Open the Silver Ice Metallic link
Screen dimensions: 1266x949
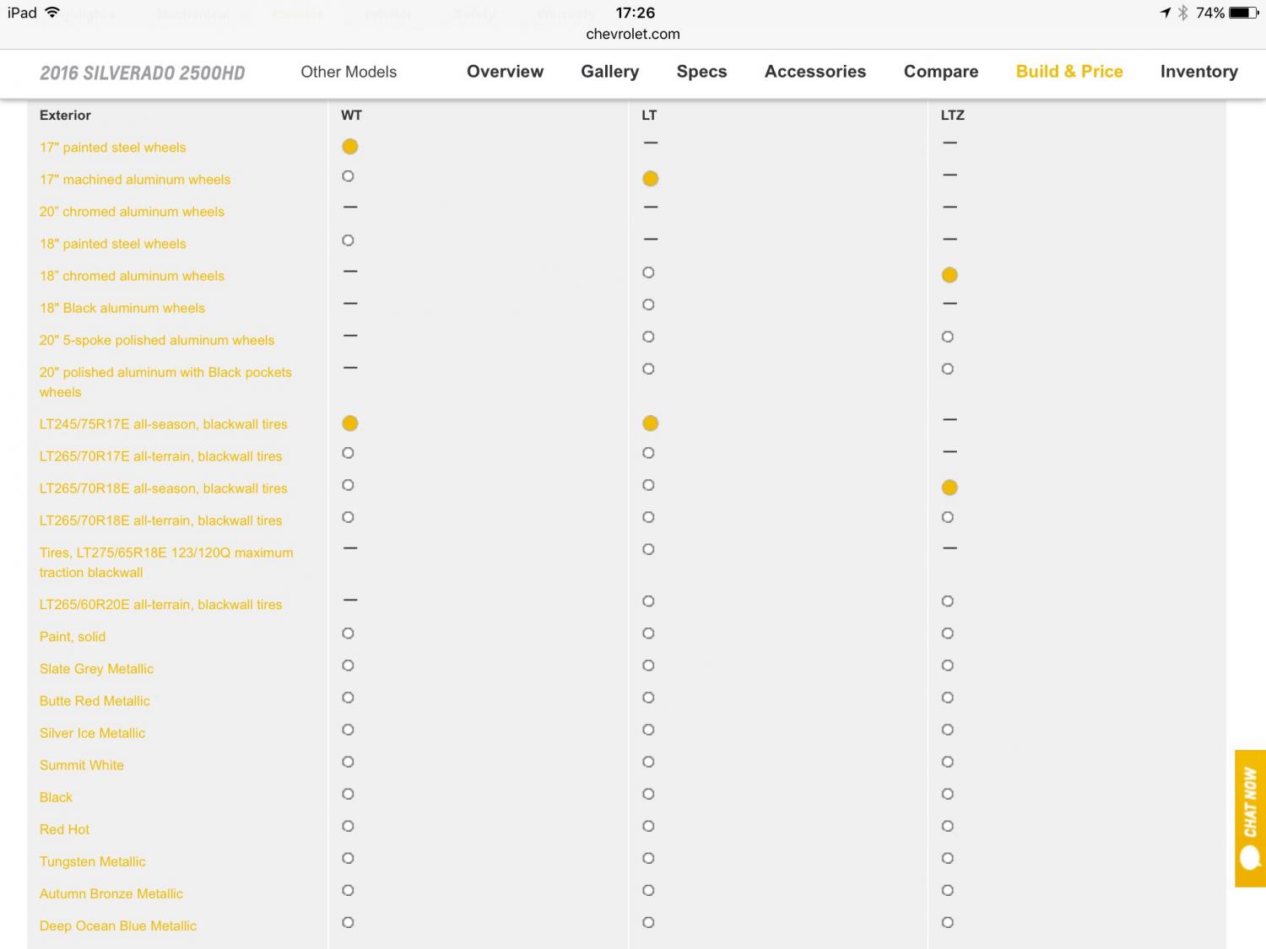pyautogui.click(x=92, y=733)
